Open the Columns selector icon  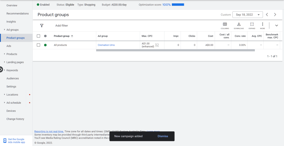(x=225, y=24)
